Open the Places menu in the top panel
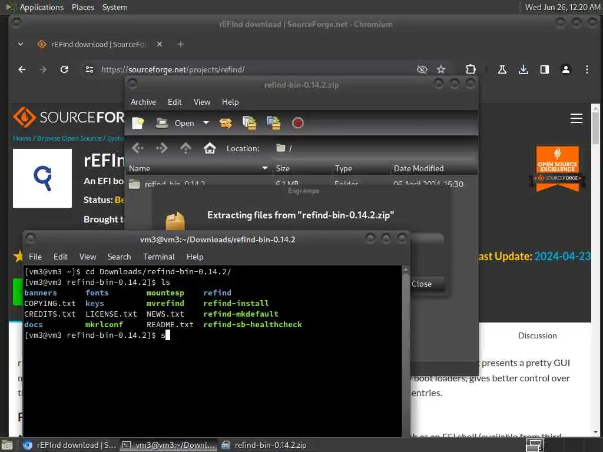Viewport: 603px width, 452px height. 82,7
